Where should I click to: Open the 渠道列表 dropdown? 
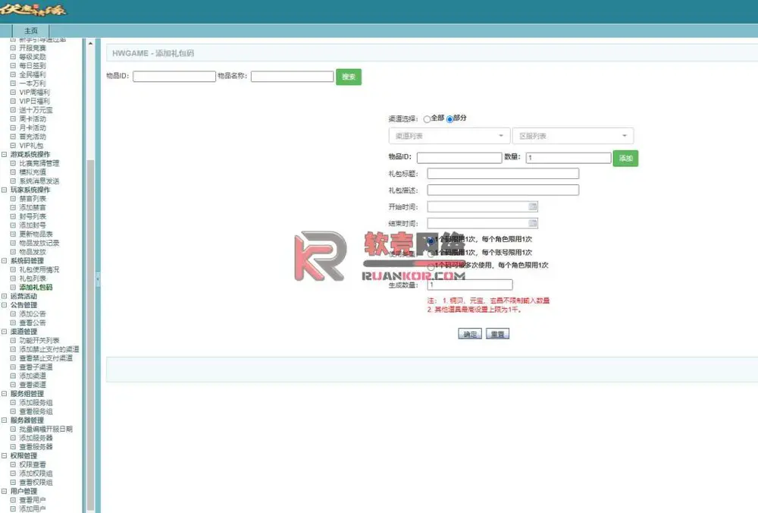point(449,136)
